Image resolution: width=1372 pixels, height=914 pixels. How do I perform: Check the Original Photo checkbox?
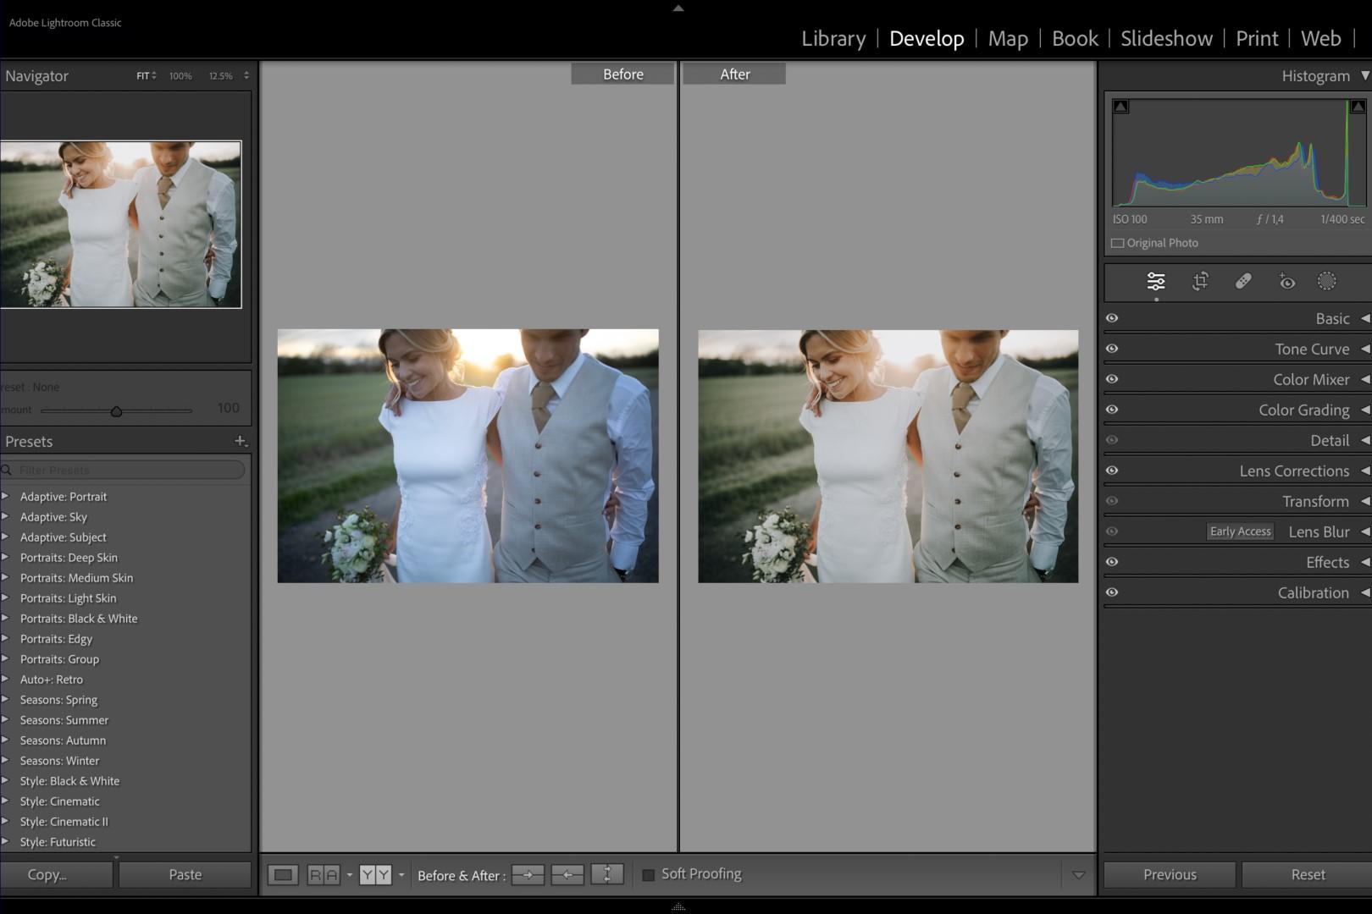[1118, 243]
